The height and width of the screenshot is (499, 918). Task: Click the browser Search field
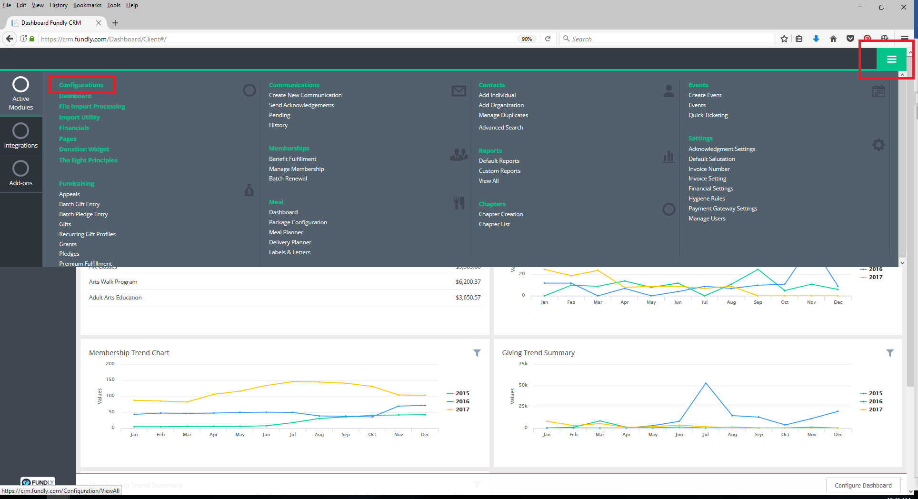coord(667,39)
